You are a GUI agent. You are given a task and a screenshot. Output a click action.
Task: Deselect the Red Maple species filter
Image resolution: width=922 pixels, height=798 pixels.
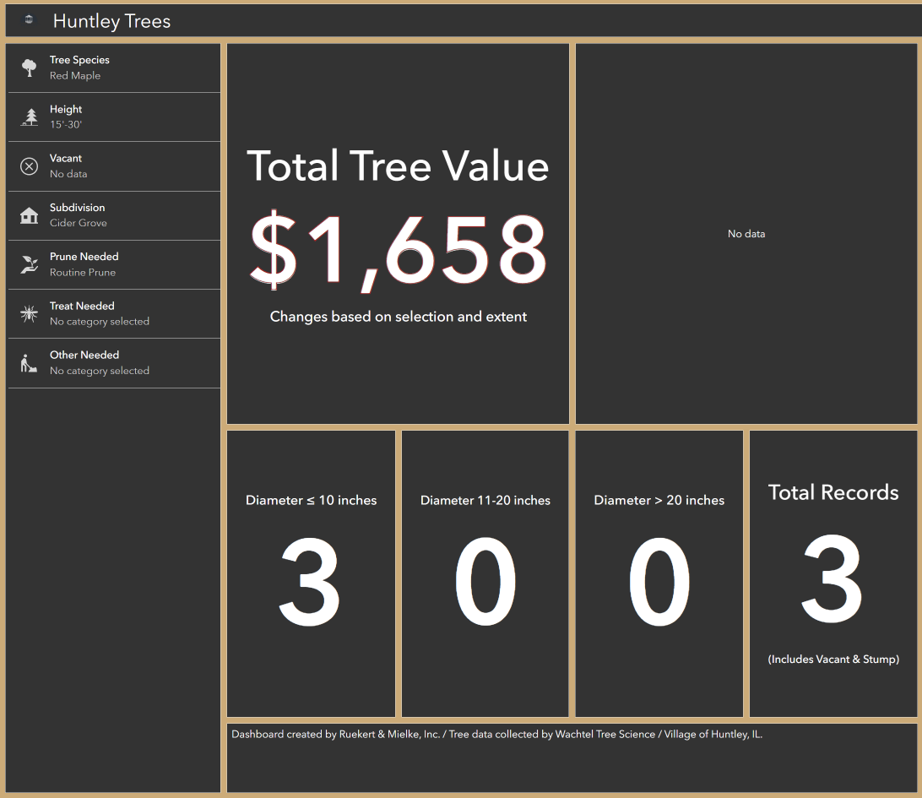tap(114, 68)
